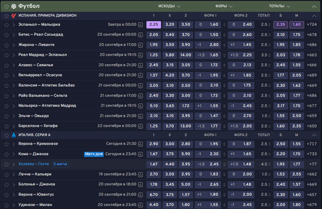
Task: Favorite the Италия Серия А league
Action: pos(7,135)
